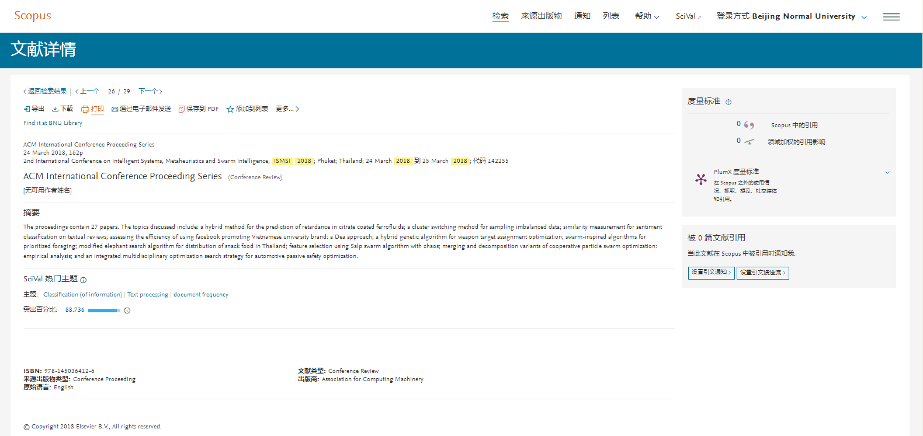
Task: Click the ISBN 978-145036412-6 value
Action: pos(69,371)
